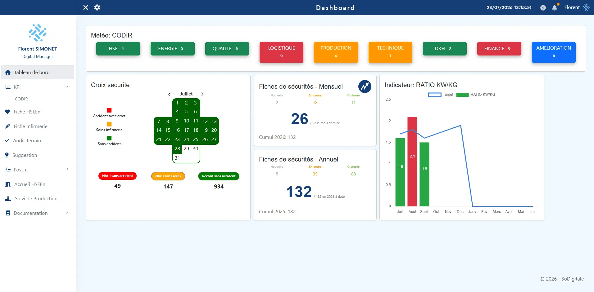Click the boxes icon beside Suivi de Production
Viewport: 594px width, 292px height.
pyautogui.click(x=8, y=198)
